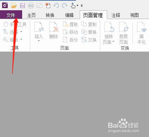This screenshot has height=137, width=149.
Task: Click the 缩放 zoom tool
Action: tap(11, 40)
